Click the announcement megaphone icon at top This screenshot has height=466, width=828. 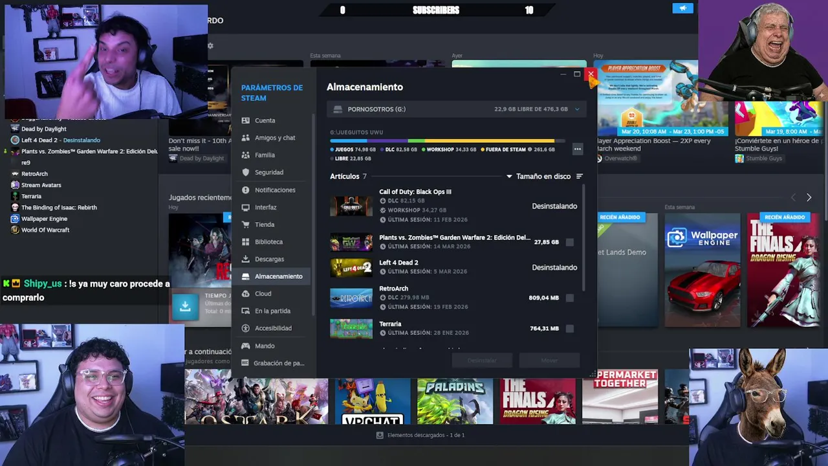pos(682,8)
